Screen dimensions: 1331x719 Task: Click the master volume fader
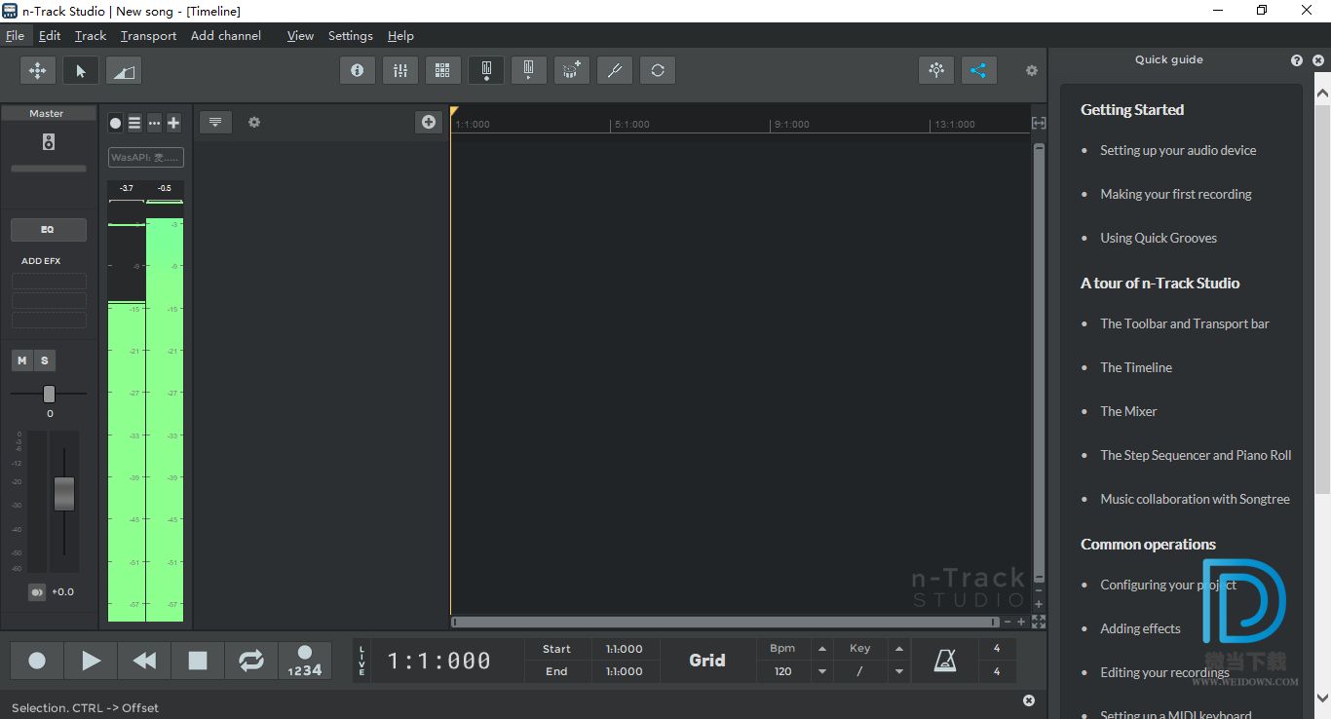tap(64, 493)
